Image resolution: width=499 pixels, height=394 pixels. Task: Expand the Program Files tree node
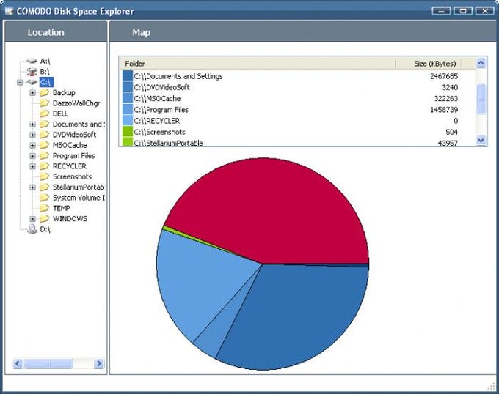coord(32,155)
